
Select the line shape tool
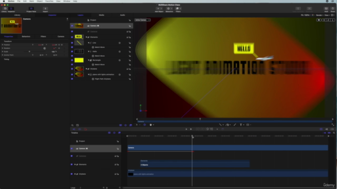220,125
